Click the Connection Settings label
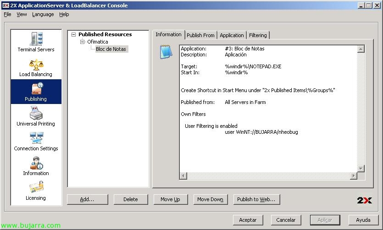The image size is (383, 230). tap(36, 148)
